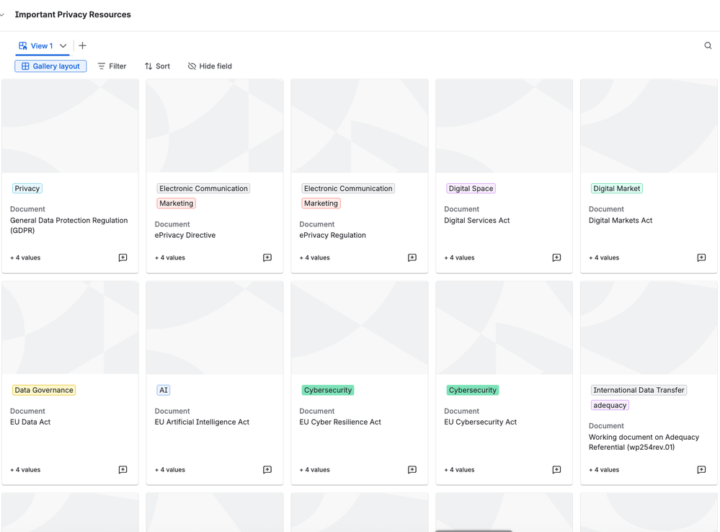720x532 pixels.
Task: Expand '+ 4 values' on Digital Markets Act card
Action: pyautogui.click(x=604, y=258)
